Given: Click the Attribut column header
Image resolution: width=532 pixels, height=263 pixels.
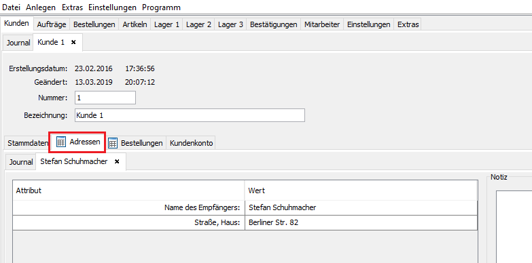Looking at the screenshot, I should pos(128,190).
